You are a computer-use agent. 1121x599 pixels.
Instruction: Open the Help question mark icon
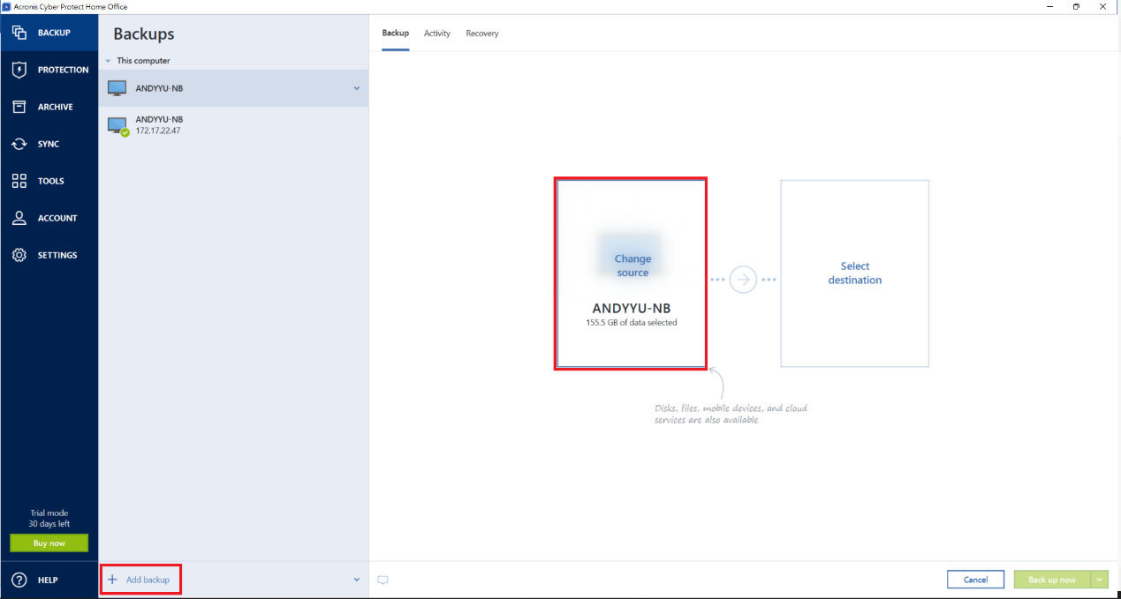point(19,580)
